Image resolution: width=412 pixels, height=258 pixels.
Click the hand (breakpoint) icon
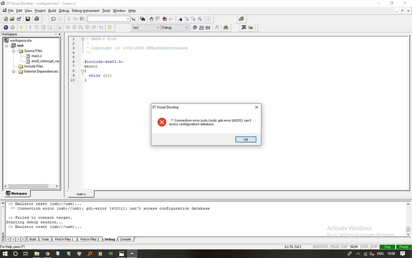(x=151, y=19)
